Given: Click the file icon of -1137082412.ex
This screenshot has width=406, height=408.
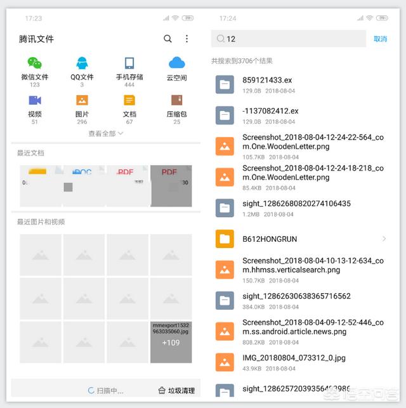Looking at the screenshot, I should click(225, 115).
